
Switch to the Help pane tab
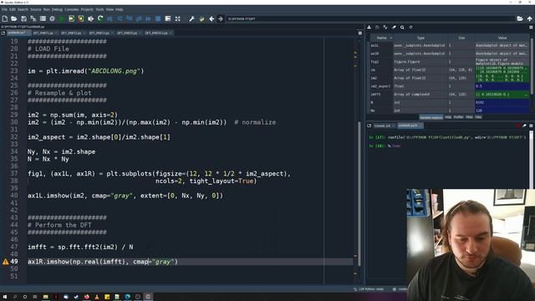(448, 117)
